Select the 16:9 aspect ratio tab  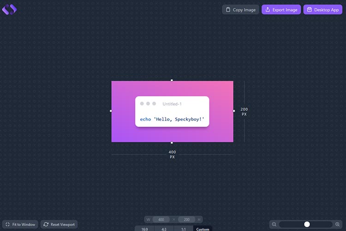pyautogui.click(x=145, y=229)
